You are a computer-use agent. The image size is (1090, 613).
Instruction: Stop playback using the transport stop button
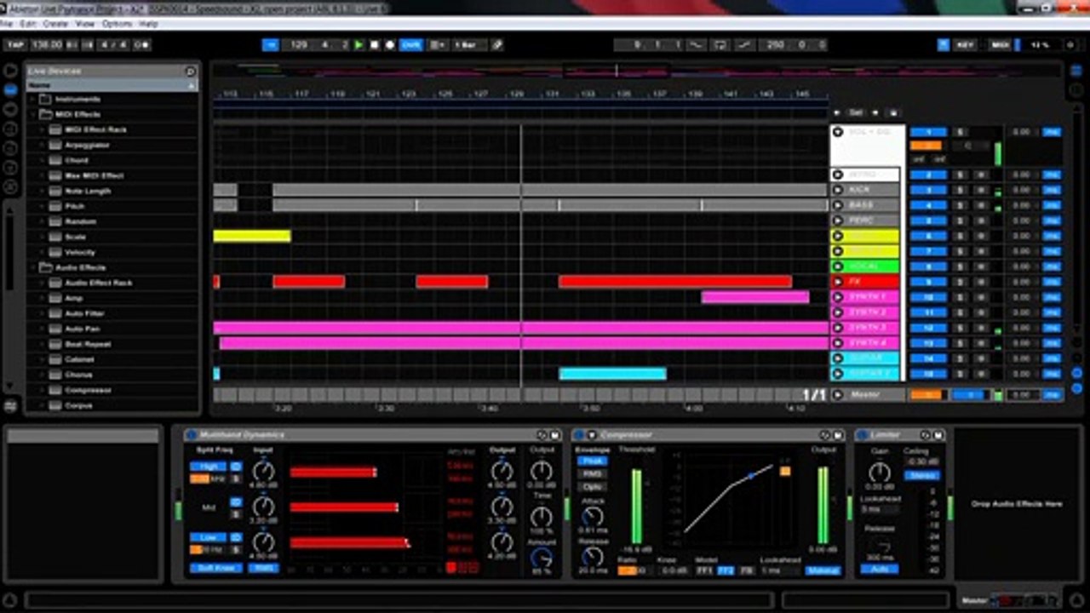pyautogui.click(x=374, y=45)
